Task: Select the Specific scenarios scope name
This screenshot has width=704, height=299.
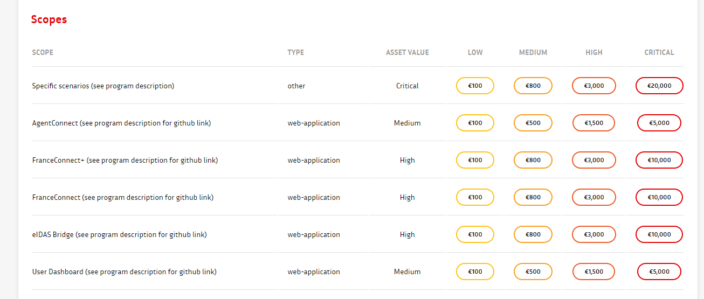Action: coord(103,86)
